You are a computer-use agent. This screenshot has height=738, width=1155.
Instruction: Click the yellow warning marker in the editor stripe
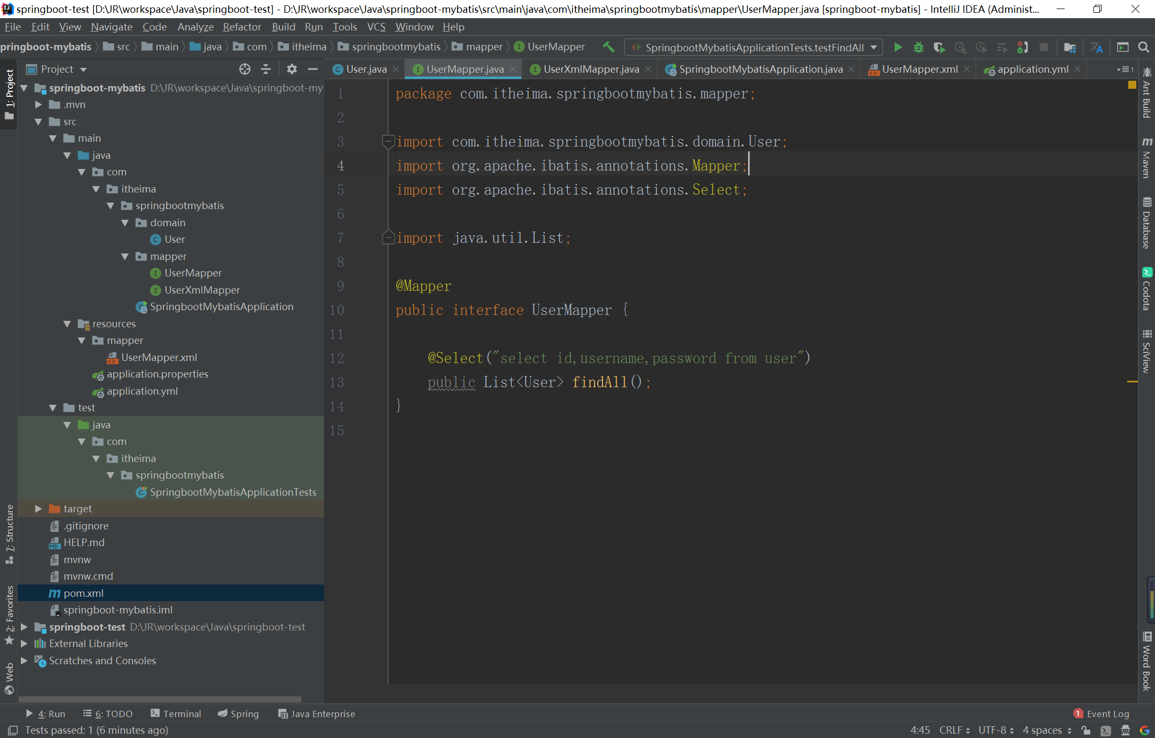click(x=1132, y=381)
